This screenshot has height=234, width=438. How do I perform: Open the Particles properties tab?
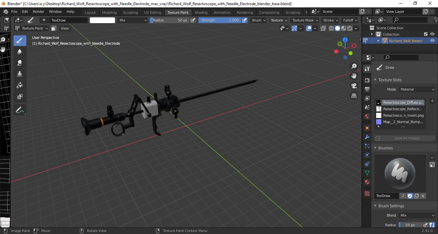point(367,146)
